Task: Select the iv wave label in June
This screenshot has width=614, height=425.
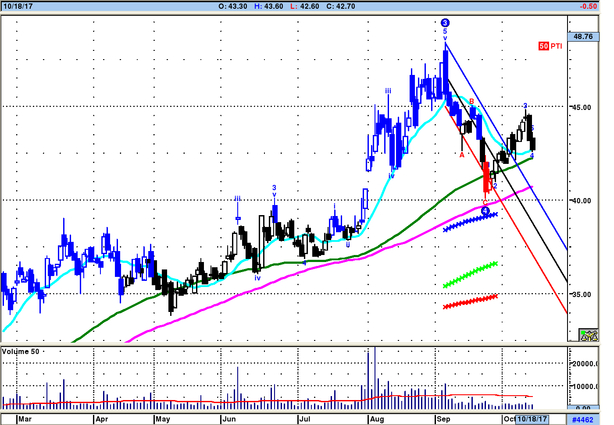Action: click(257, 278)
